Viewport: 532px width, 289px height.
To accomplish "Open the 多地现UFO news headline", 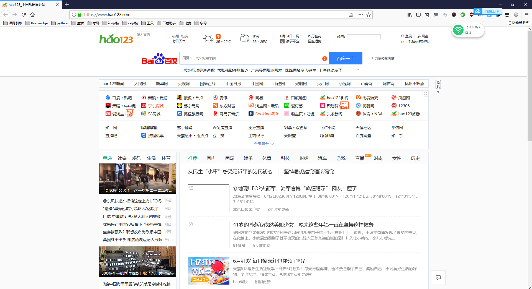I will tap(295, 188).
